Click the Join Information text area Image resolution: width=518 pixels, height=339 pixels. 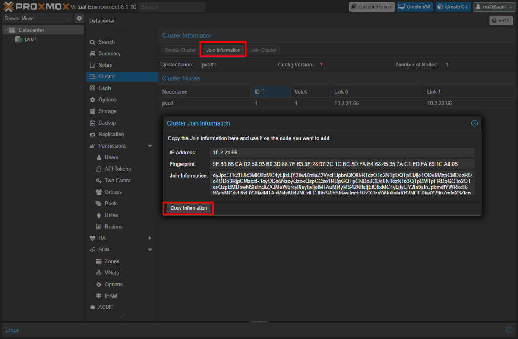point(342,183)
